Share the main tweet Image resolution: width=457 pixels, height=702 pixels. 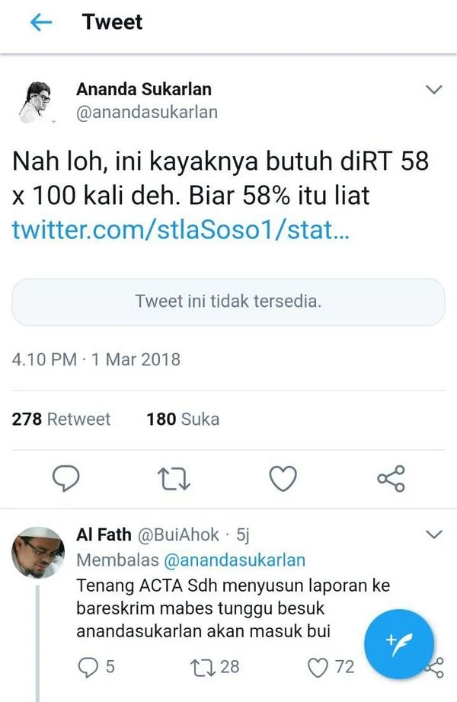pos(391,479)
